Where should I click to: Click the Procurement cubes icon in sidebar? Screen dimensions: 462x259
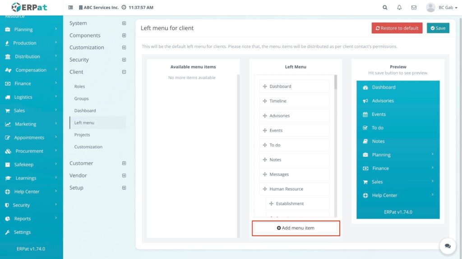click(8, 151)
